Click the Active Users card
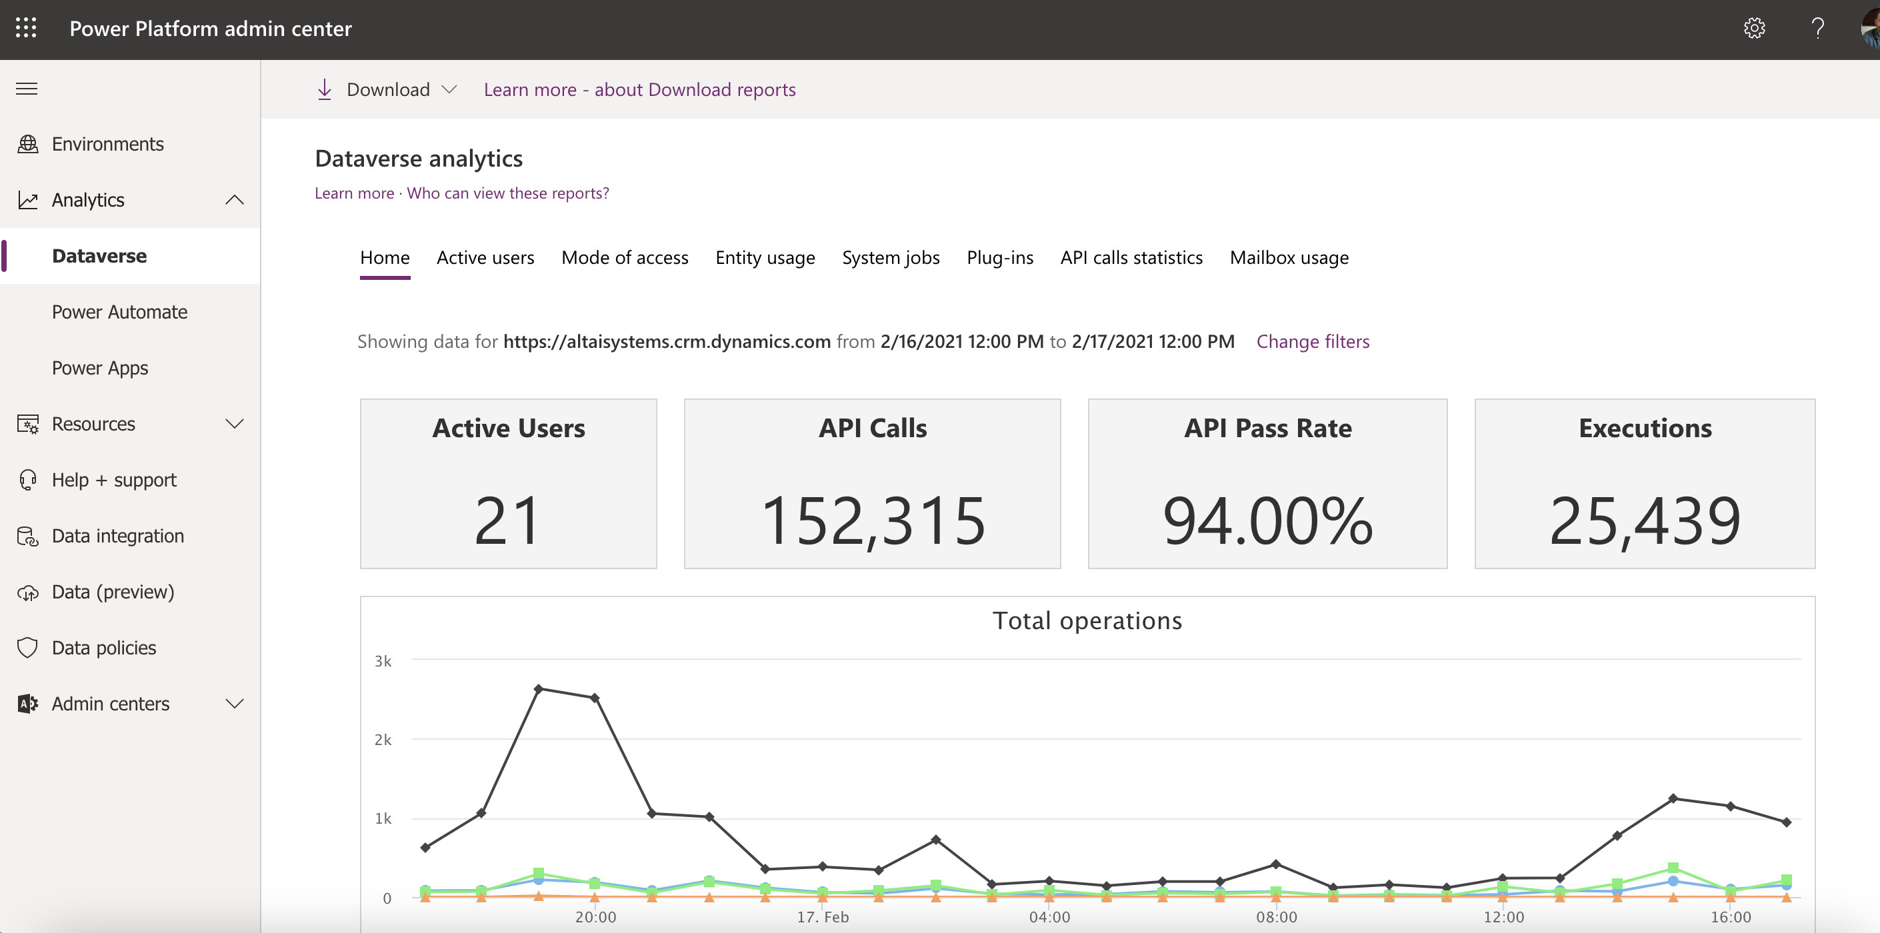1880x933 pixels. click(x=508, y=484)
